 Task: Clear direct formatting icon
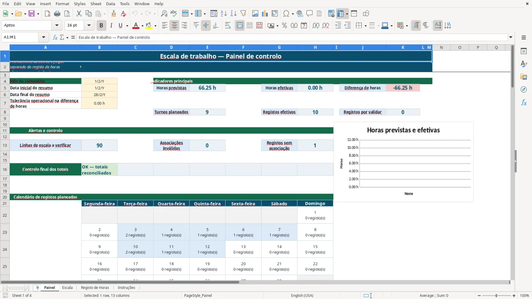coord(123,14)
